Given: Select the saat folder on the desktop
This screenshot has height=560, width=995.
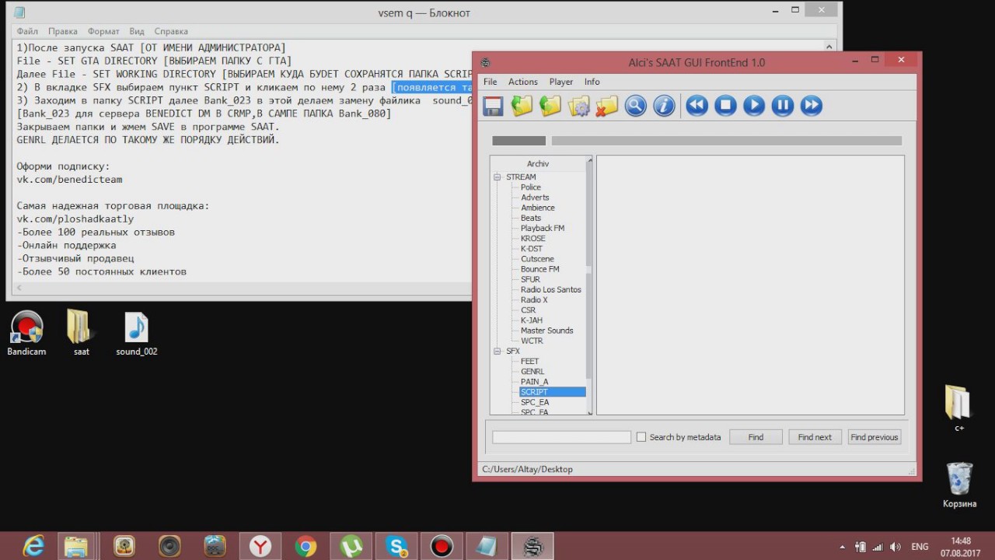Looking at the screenshot, I should point(81,333).
